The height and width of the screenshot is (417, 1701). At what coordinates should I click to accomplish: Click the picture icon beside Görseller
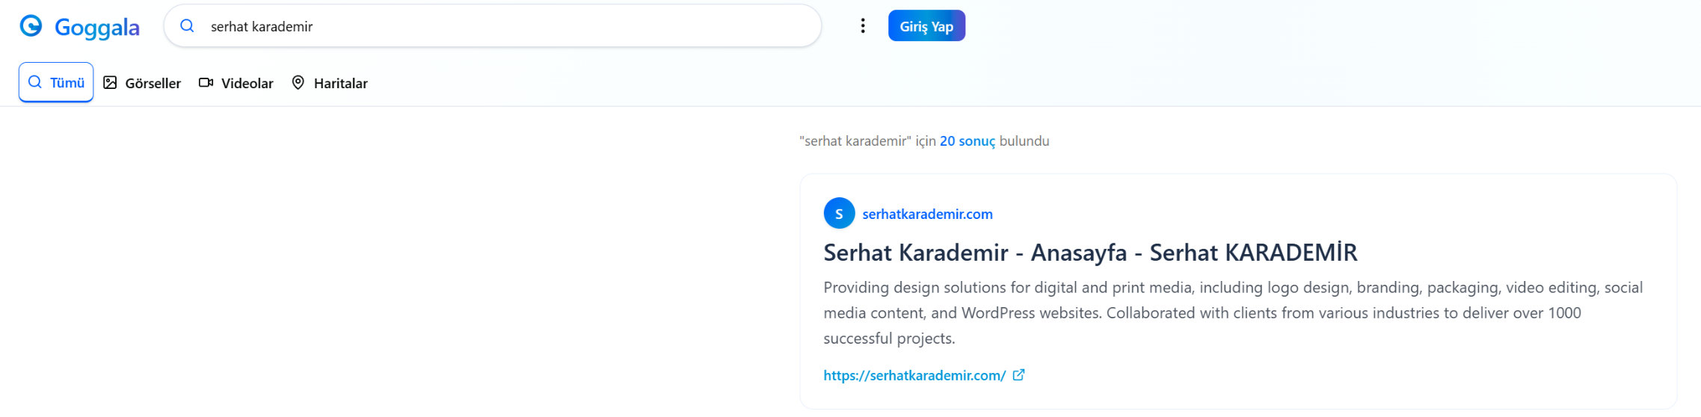click(x=110, y=83)
